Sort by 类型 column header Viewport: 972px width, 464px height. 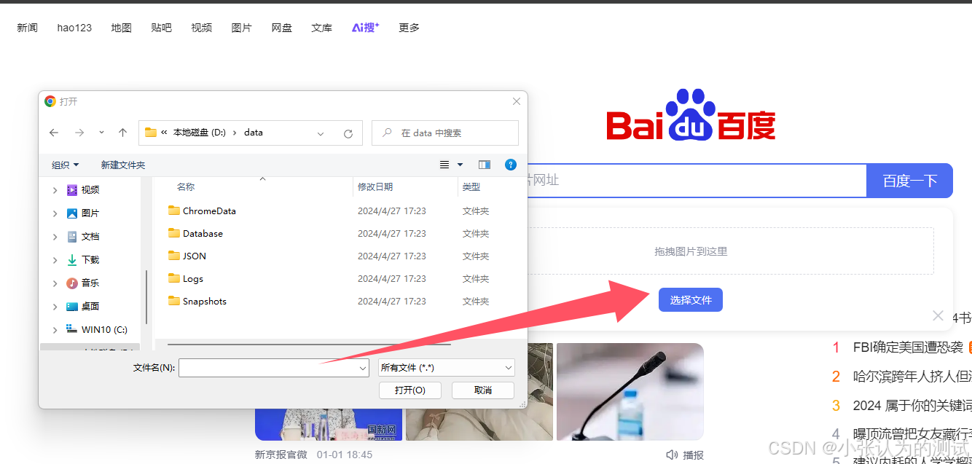471,187
